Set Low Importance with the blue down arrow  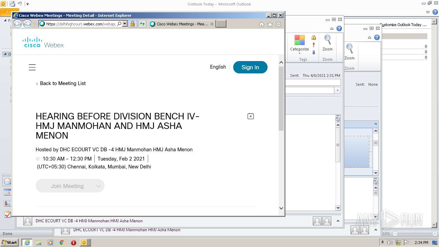tap(313, 52)
